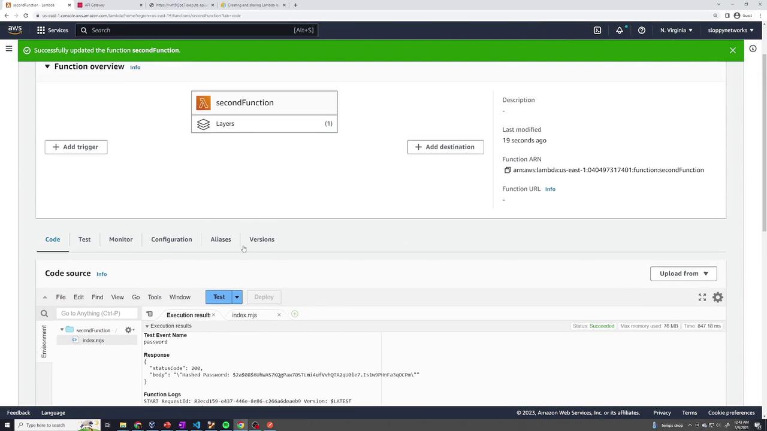This screenshot has width=767, height=431.
Task: Open the Versions tab
Action: pos(262,239)
